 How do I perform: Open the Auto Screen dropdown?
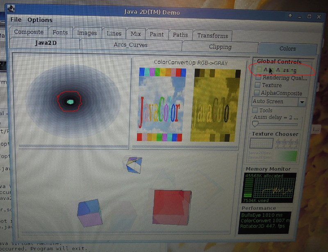pos(302,102)
